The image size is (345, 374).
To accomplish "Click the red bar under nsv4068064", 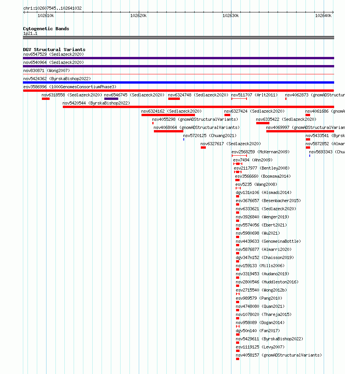I will 169,131.
